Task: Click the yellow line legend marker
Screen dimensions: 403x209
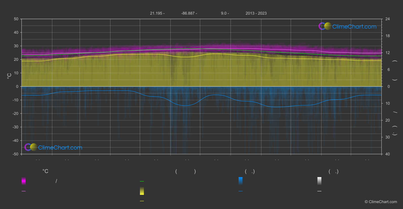Action: 142,201
